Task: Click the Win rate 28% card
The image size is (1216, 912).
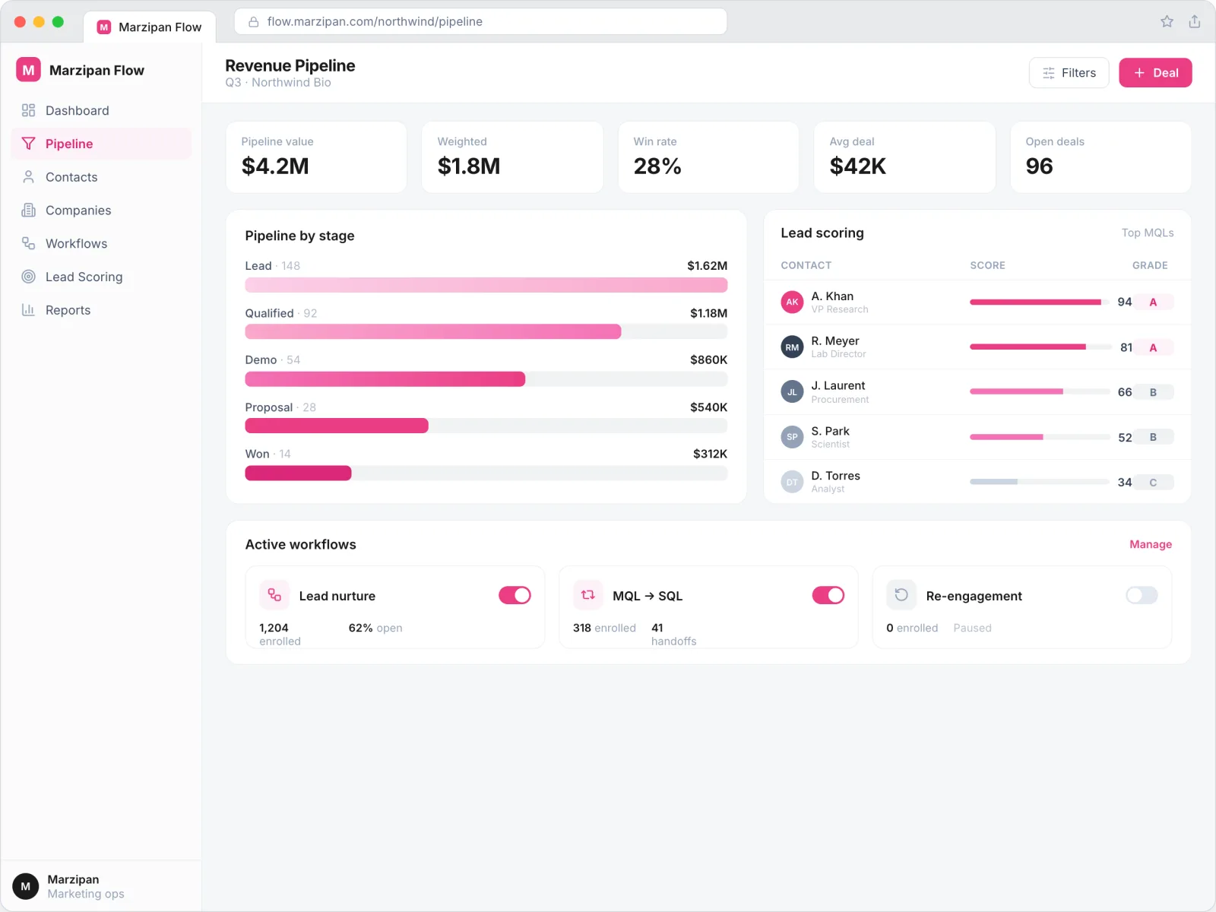Action: 708,157
